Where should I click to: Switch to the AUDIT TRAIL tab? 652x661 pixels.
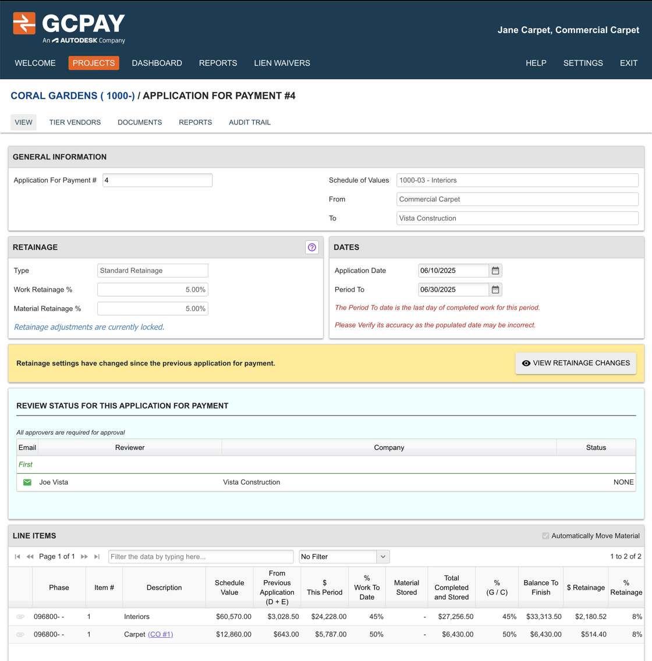(250, 122)
